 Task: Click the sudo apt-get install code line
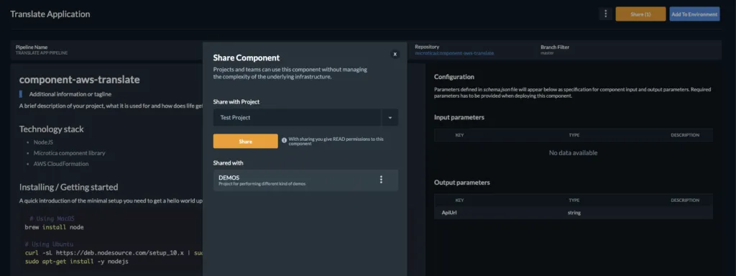[x=76, y=262]
